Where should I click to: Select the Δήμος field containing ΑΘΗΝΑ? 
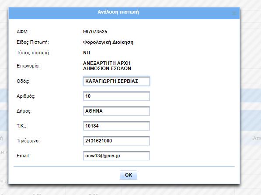[x=116, y=111]
